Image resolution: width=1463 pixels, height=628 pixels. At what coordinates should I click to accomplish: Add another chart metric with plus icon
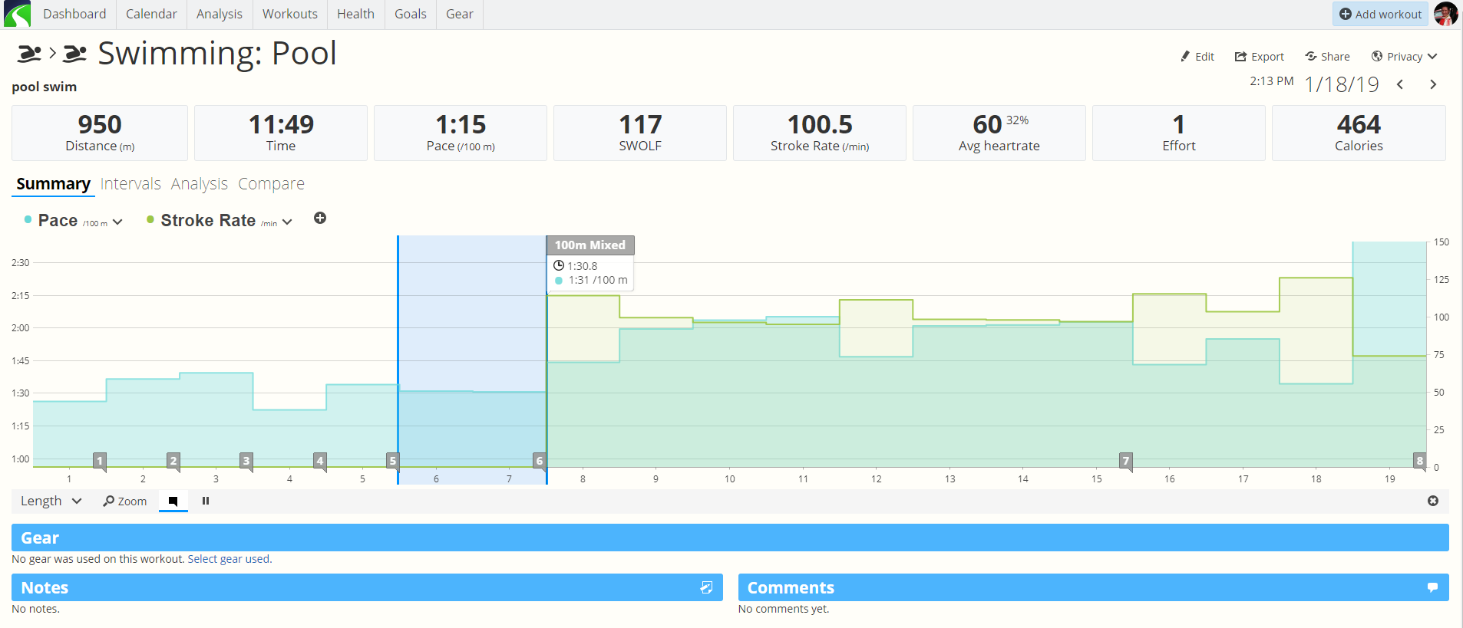pos(320,219)
